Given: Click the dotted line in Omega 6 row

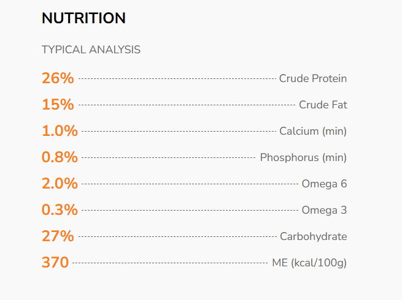Looking at the screenshot, I should pos(190,184).
